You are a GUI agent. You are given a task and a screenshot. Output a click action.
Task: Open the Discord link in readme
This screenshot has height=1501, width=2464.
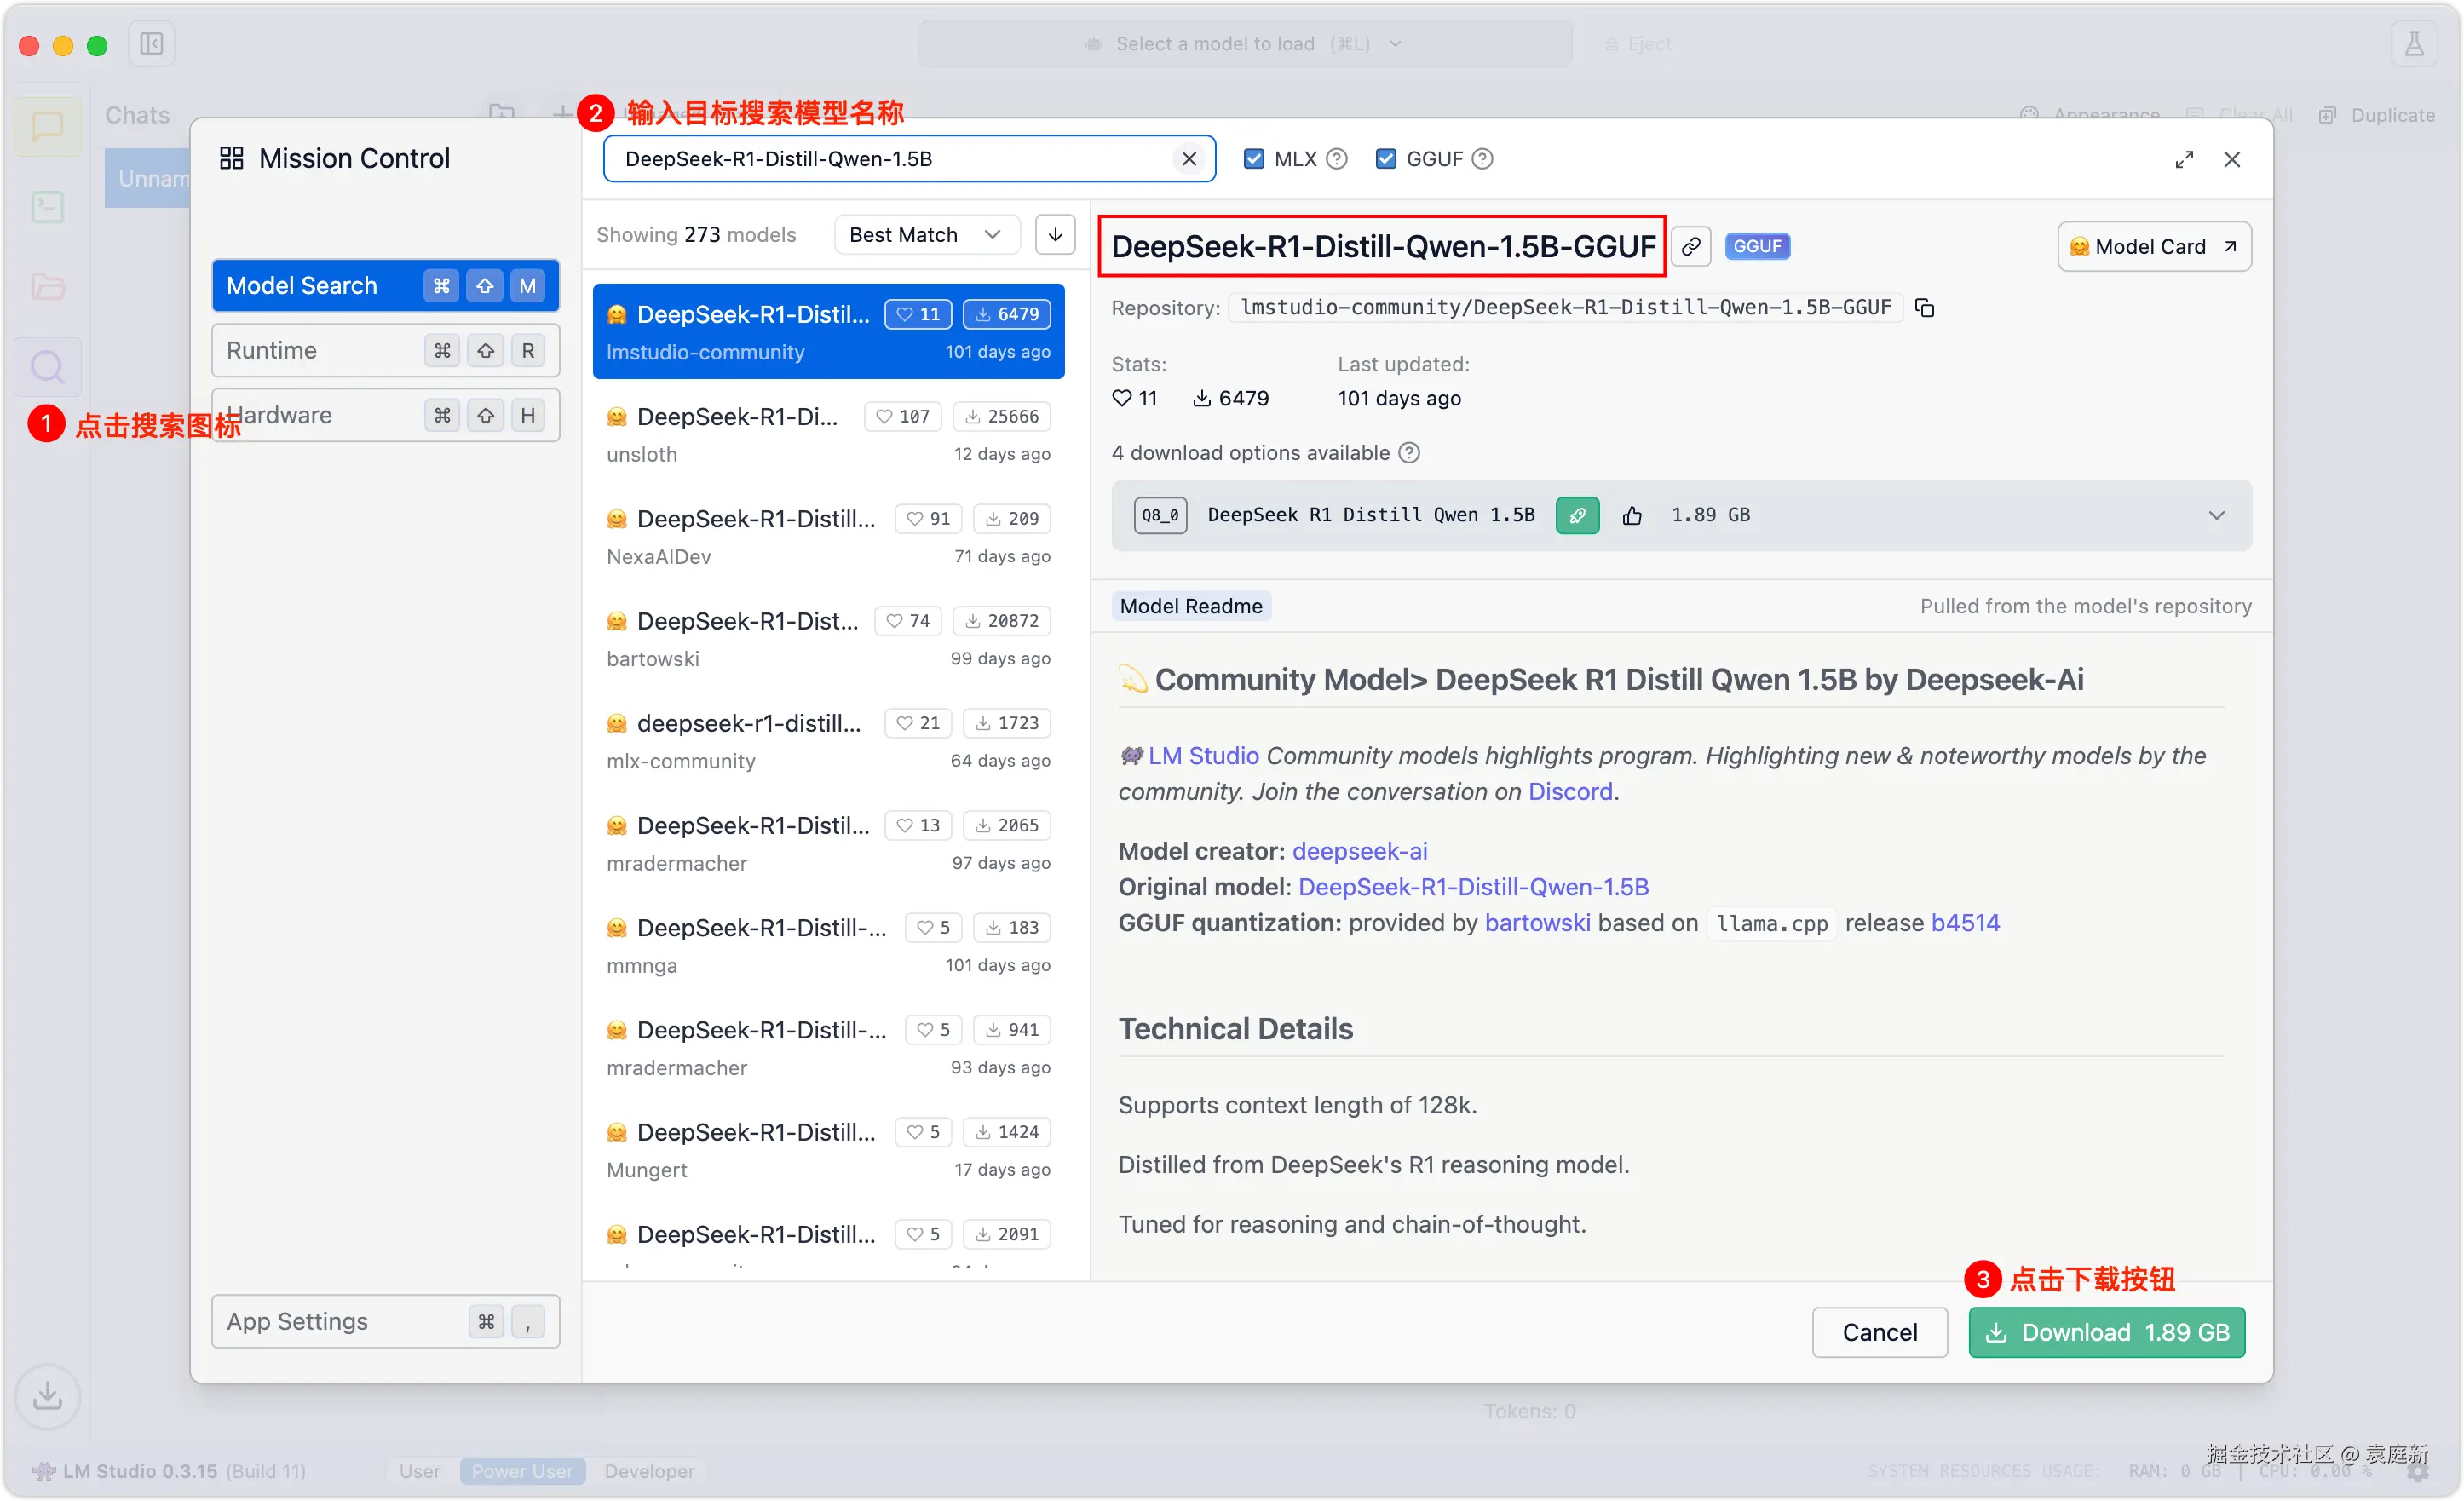(x=1570, y=792)
